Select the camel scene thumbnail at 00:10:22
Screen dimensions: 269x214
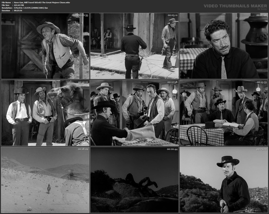[x=45, y=113]
